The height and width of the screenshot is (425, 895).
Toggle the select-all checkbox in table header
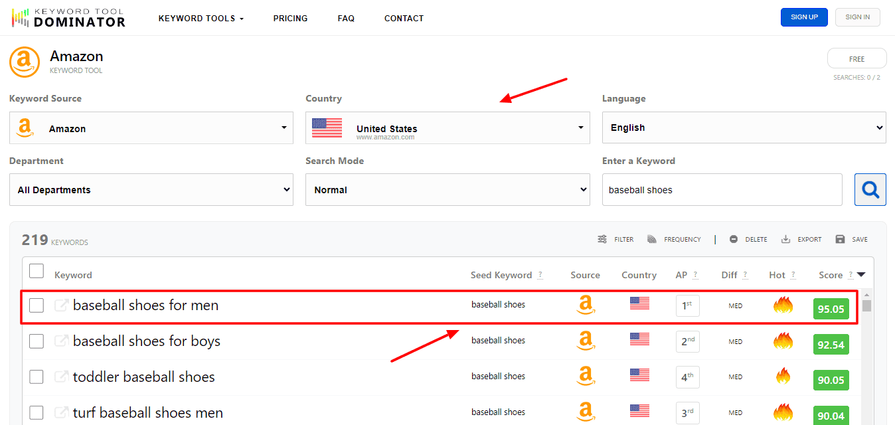(37, 271)
